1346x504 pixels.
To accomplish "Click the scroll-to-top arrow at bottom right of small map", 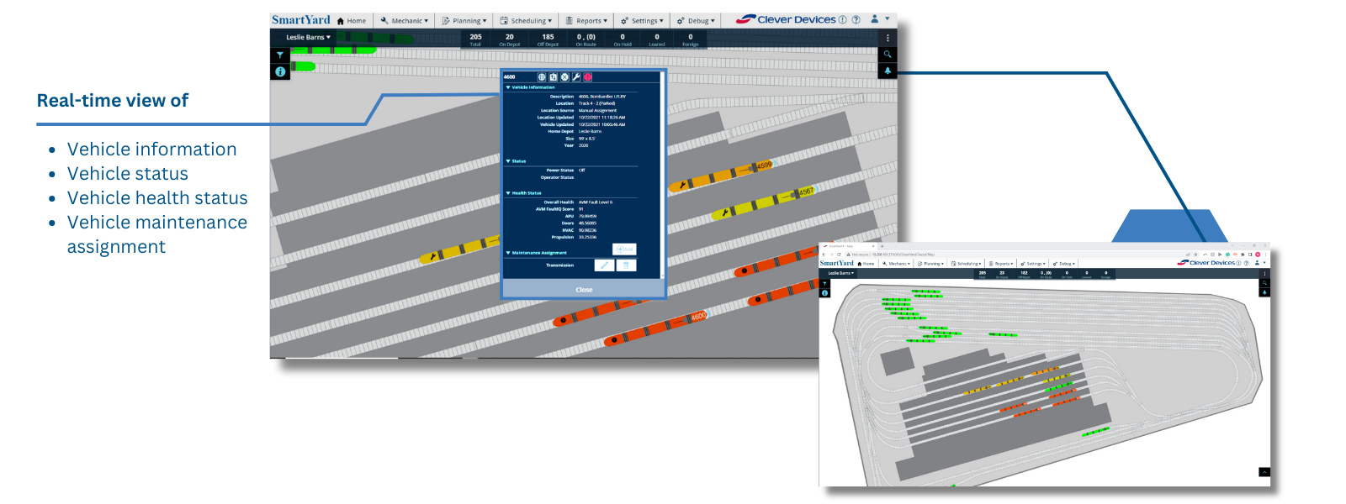I will [x=1264, y=472].
